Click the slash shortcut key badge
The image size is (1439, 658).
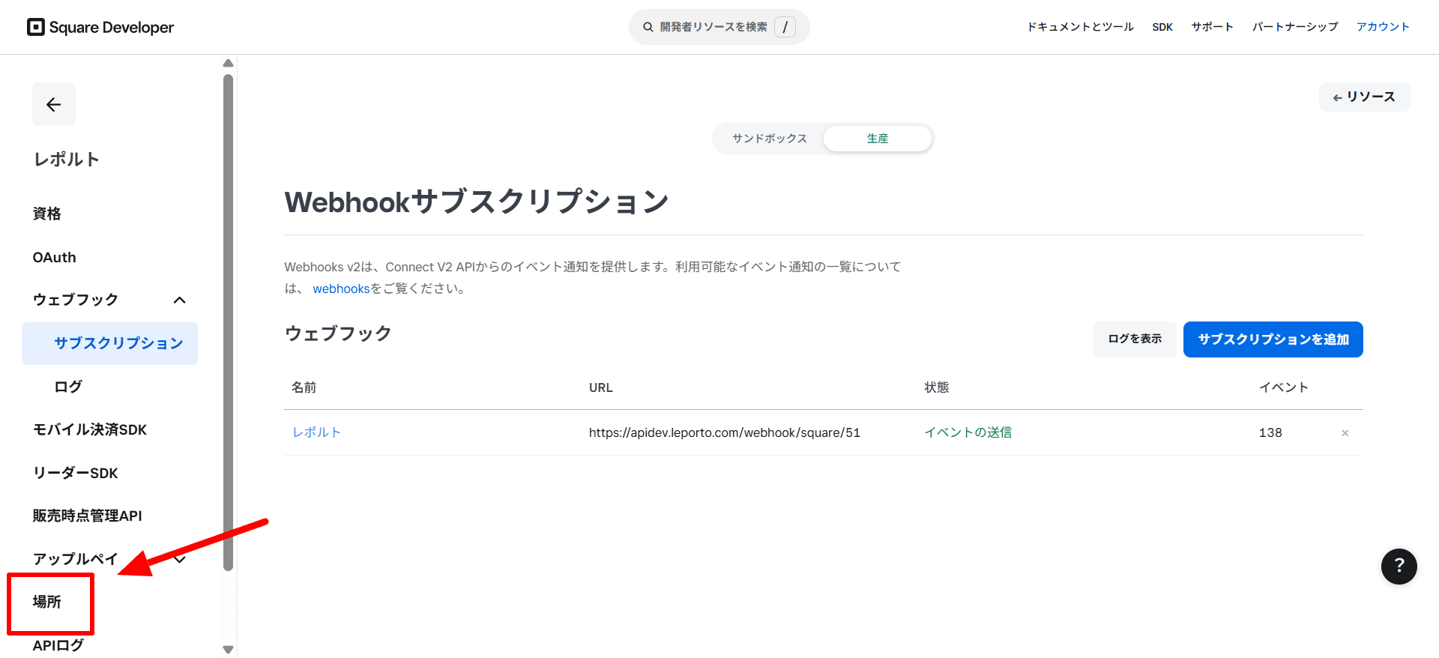(x=785, y=27)
